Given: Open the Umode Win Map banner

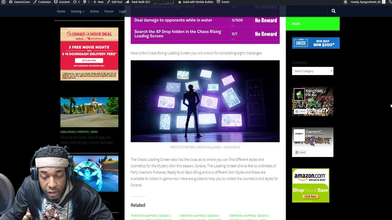Looking at the screenshot, I should (316, 43).
